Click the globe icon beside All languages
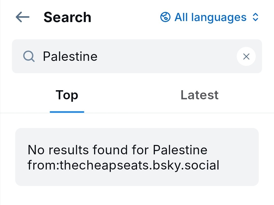 point(165,17)
